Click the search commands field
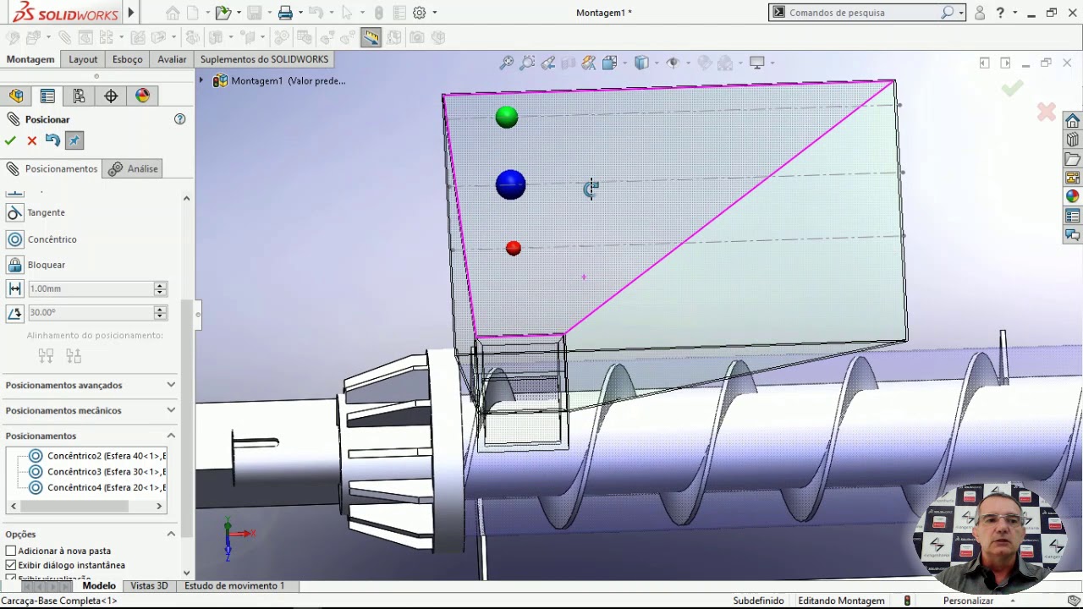Screen dimensions: 1083x609 [x=864, y=13]
